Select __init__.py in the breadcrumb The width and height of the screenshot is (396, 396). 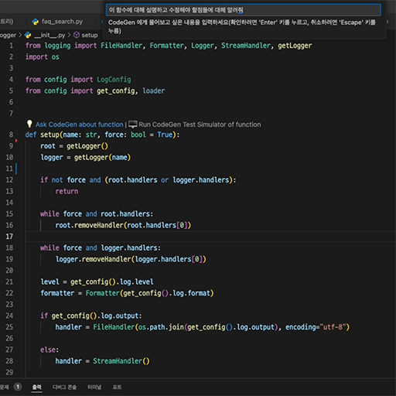(49, 35)
